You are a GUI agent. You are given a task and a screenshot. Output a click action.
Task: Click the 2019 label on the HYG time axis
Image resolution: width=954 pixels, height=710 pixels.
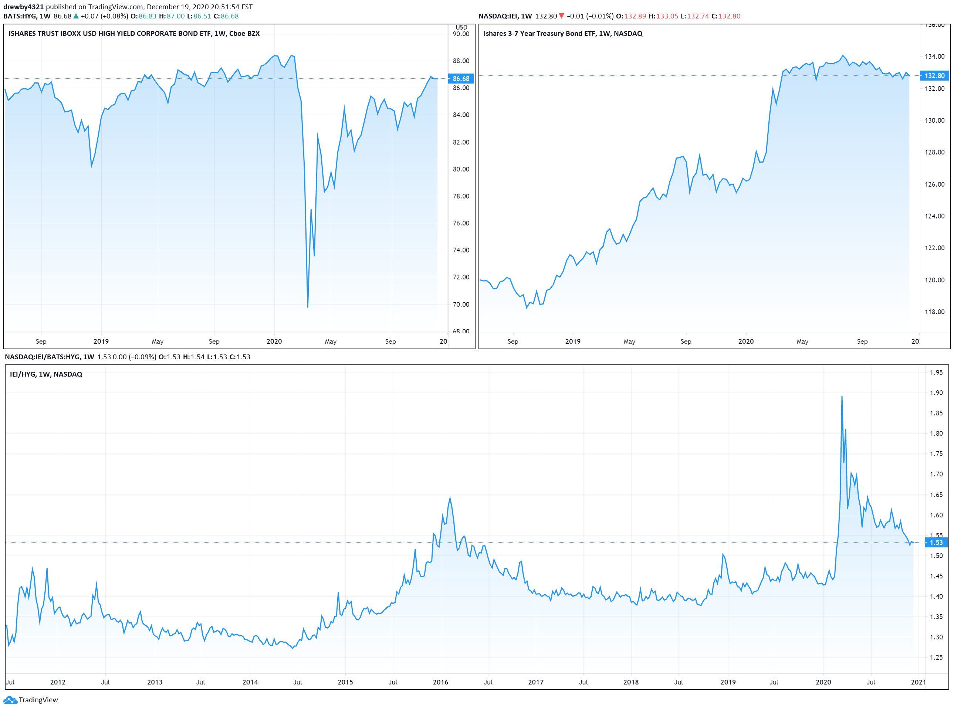(x=101, y=342)
